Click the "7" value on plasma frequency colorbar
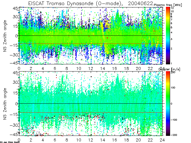This screenshot has height=143, width=191. point(172,20)
